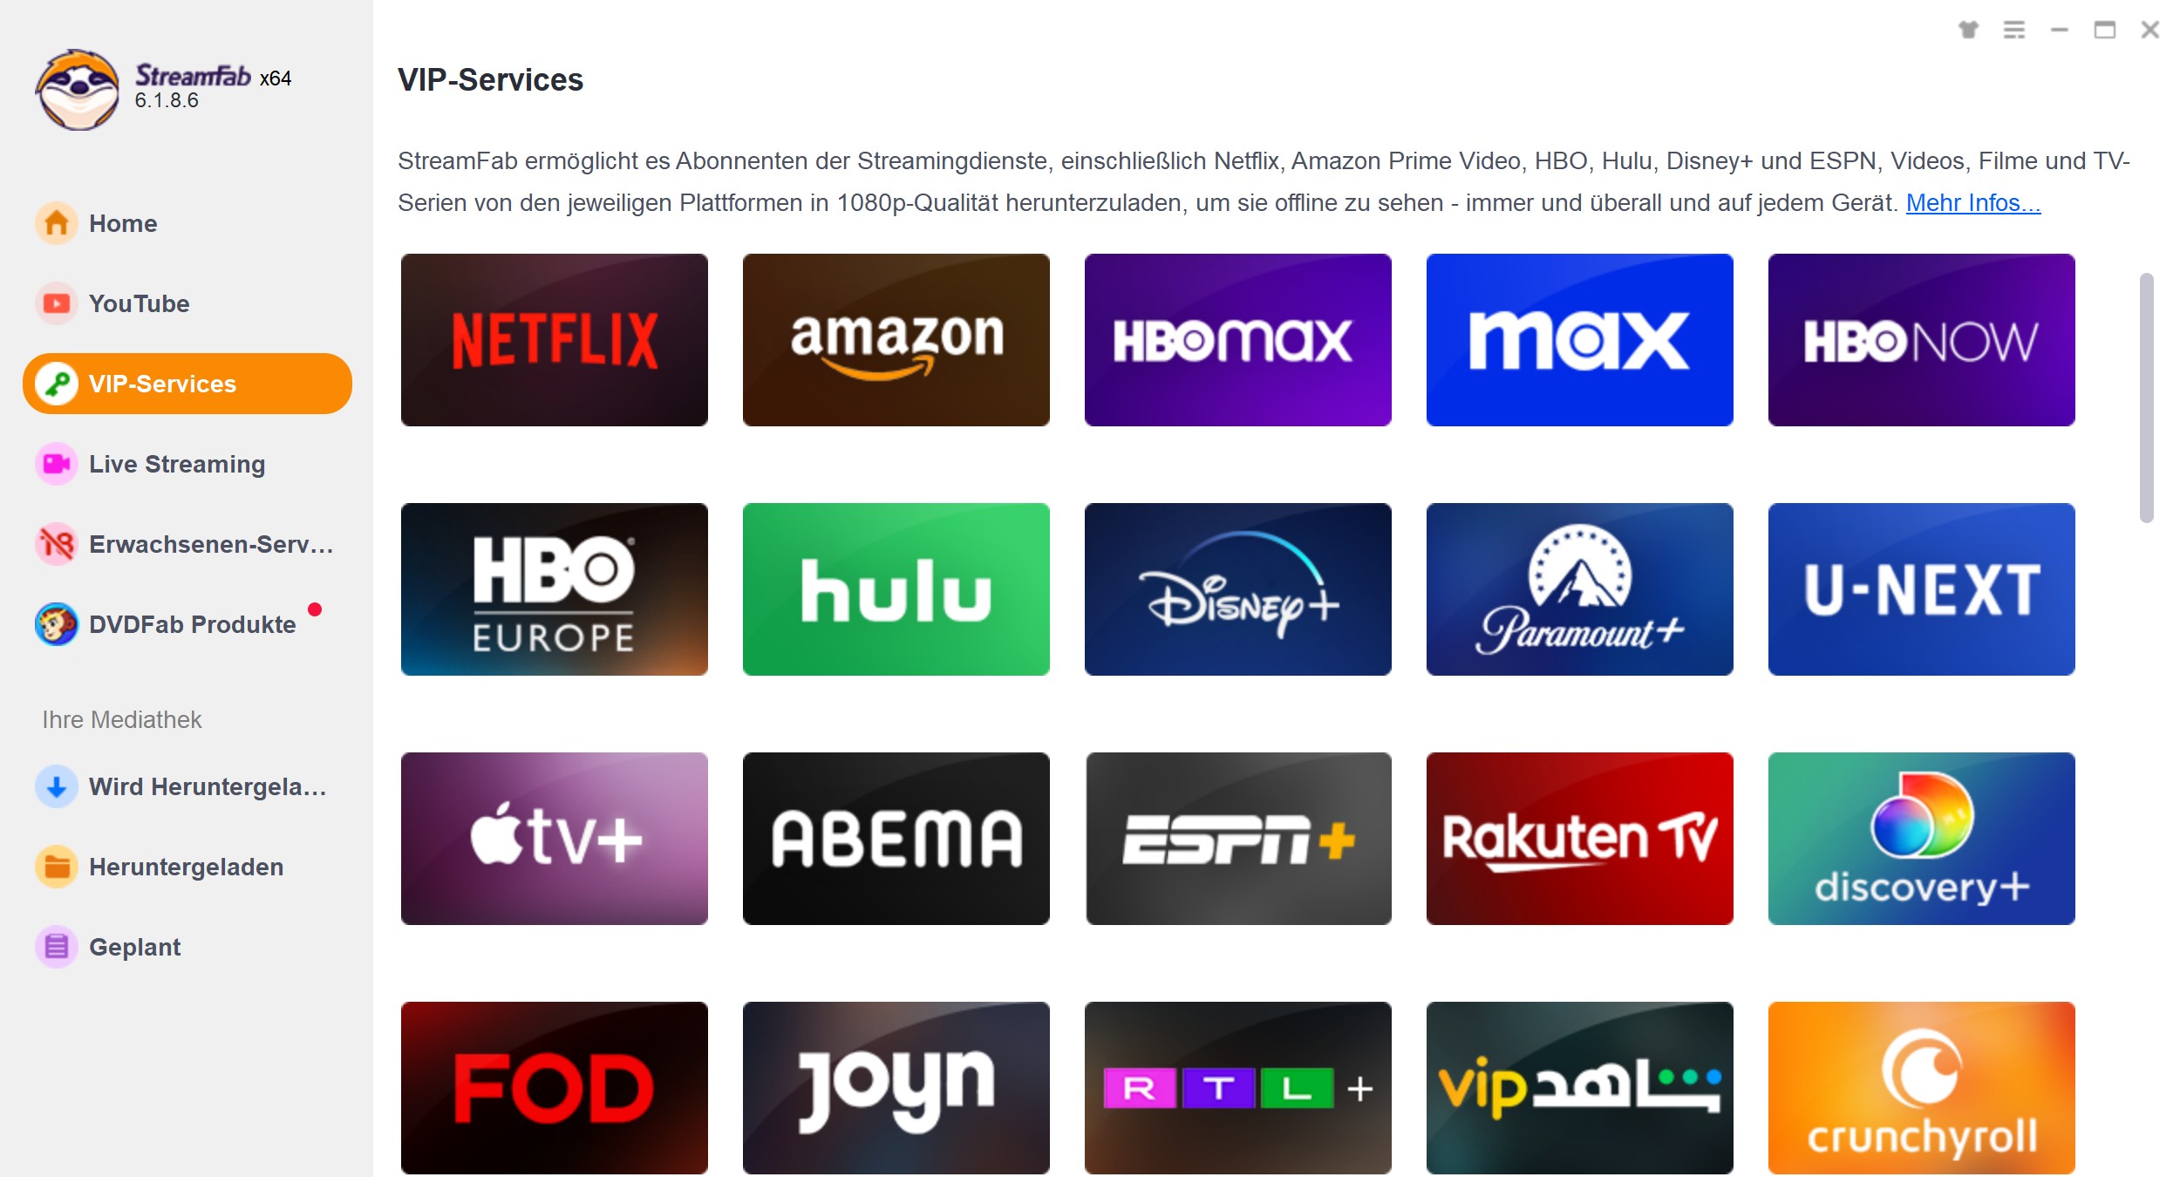Open YouTube downloader section
The width and height of the screenshot is (2180, 1177).
tap(142, 303)
